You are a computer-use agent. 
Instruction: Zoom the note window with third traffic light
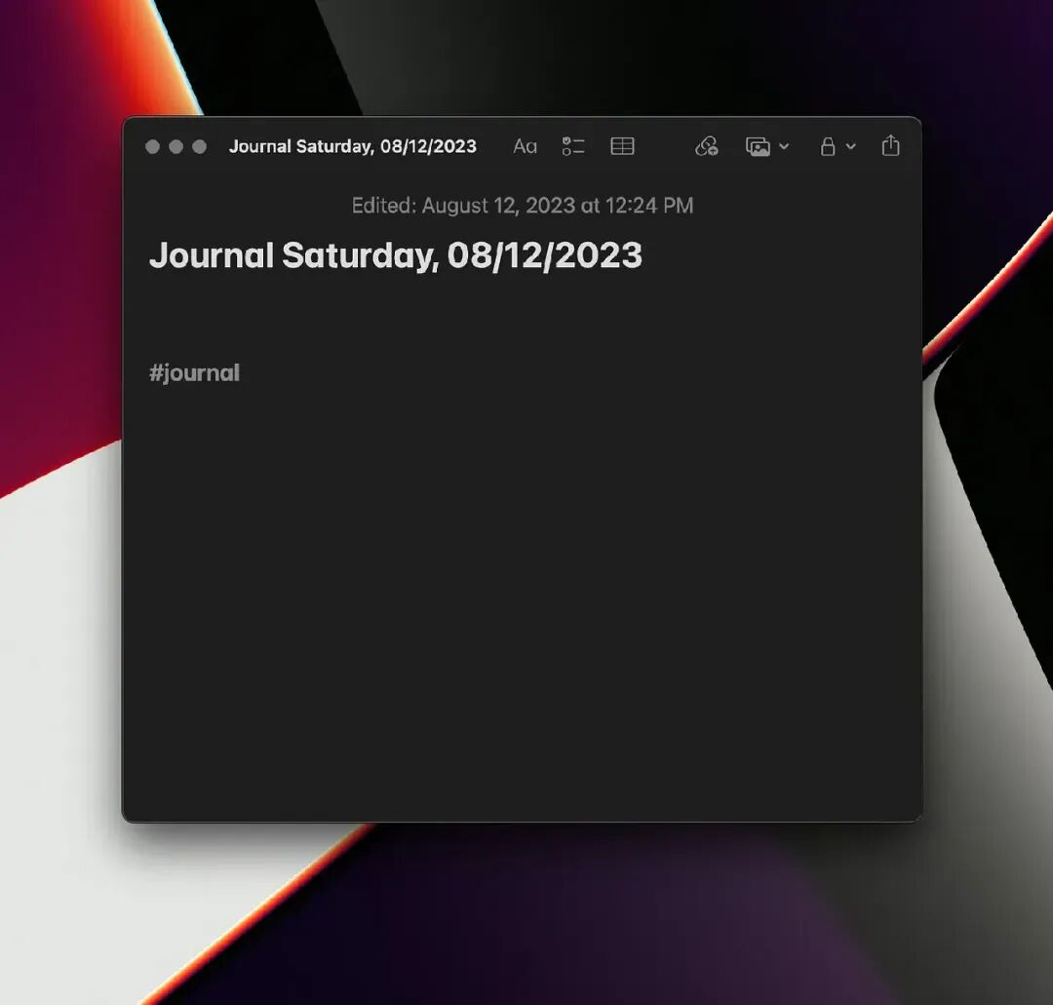coord(200,146)
